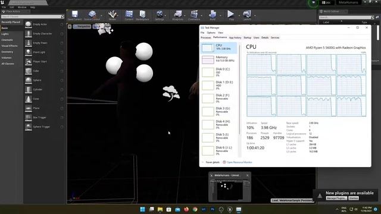
Task: Open Build options dropdown arrow
Action: (220, 15)
